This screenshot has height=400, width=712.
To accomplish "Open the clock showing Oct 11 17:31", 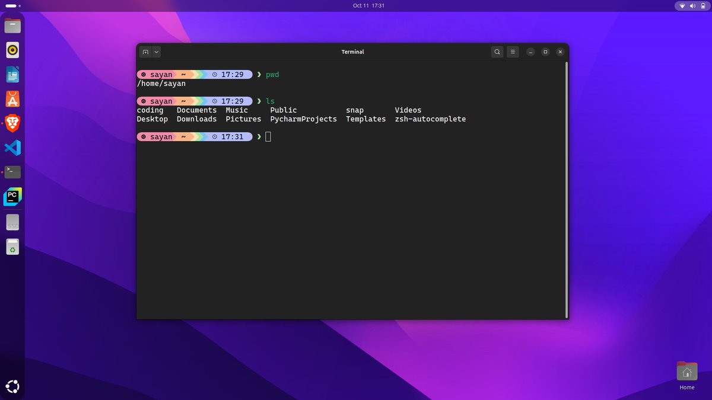I will point(368,6).
